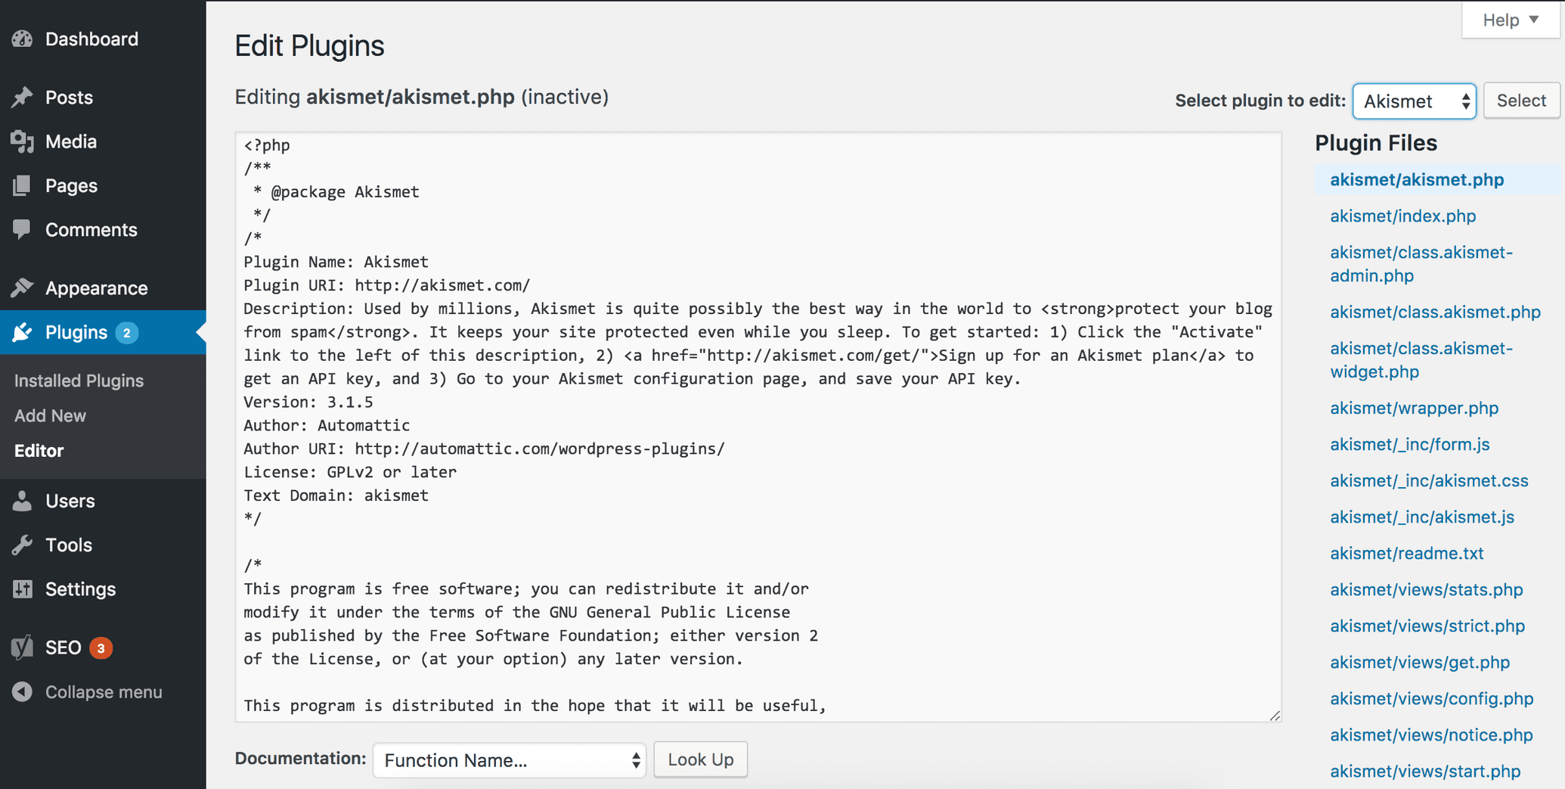Click the Users person icon

pos(23,500)
